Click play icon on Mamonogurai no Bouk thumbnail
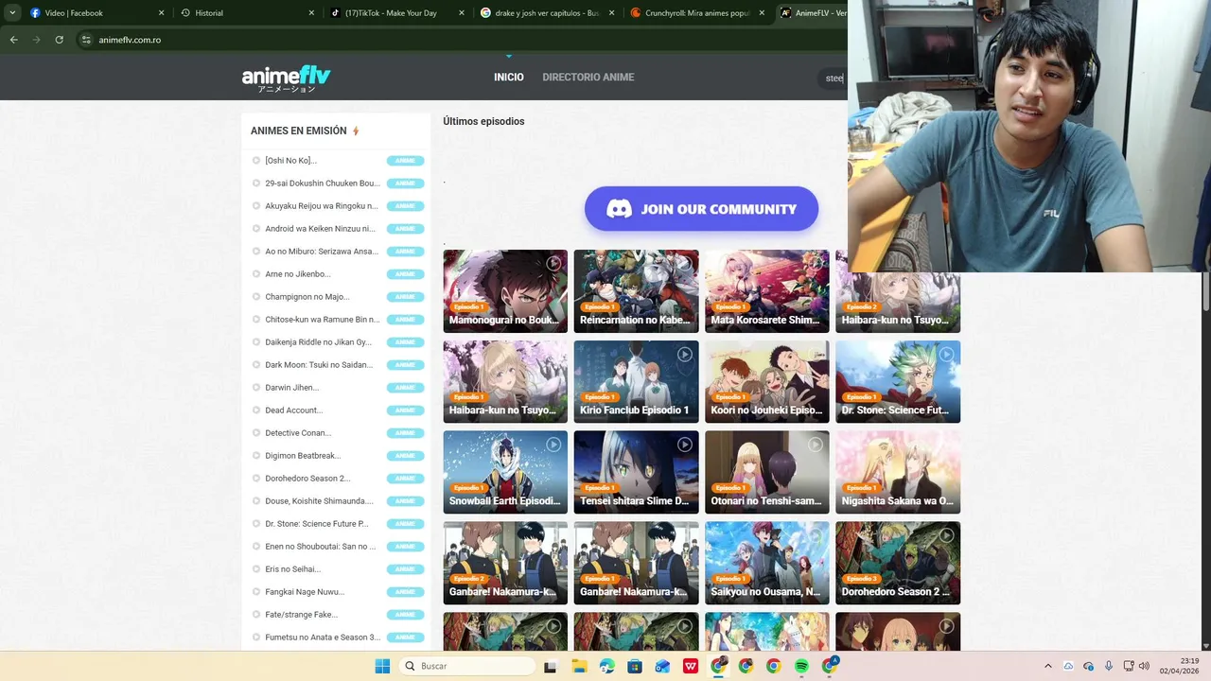The image size is (1211, 681). (x=553, y=263)
